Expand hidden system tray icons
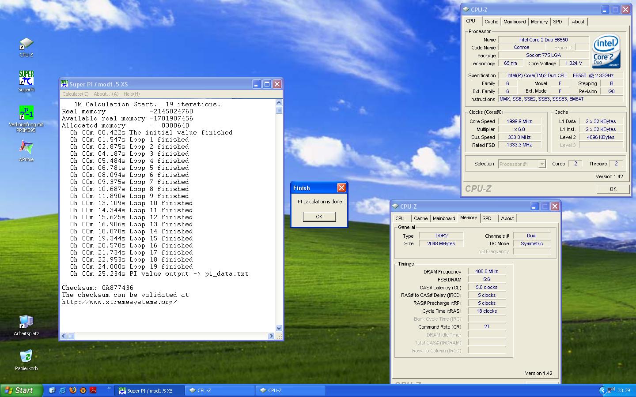The image size is (636, 397). 602,390
